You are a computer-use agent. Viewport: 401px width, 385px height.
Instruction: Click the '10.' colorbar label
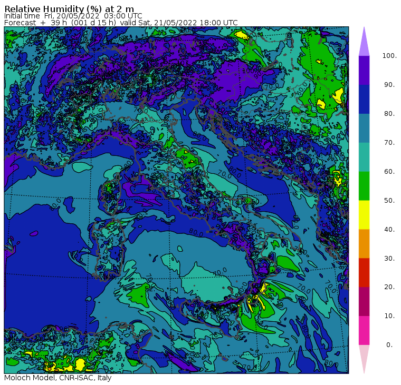(x=389, y=316)
